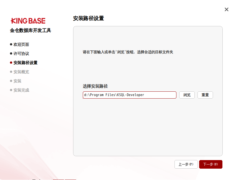Click the bullet beside 欢迎页面
The width and height of the screenshot is (231, 180).
pos(11,44)
